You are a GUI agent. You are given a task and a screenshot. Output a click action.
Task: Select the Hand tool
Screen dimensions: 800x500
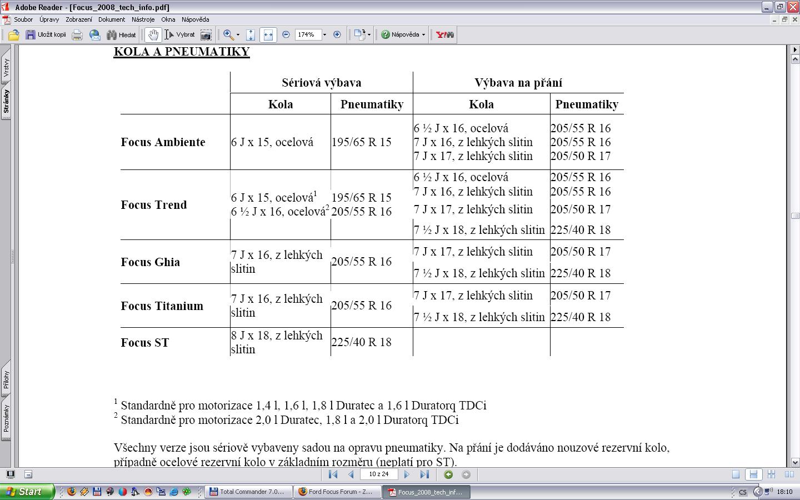(x=153, y=35)
